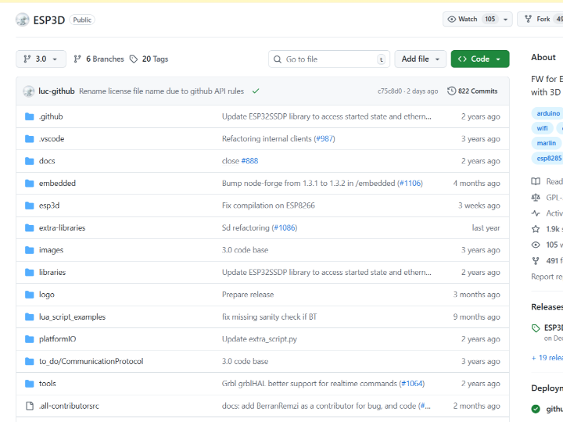Screen dimensions: 563x422
Task: Open the 20 Tags list
Action: tap(149, 59)
